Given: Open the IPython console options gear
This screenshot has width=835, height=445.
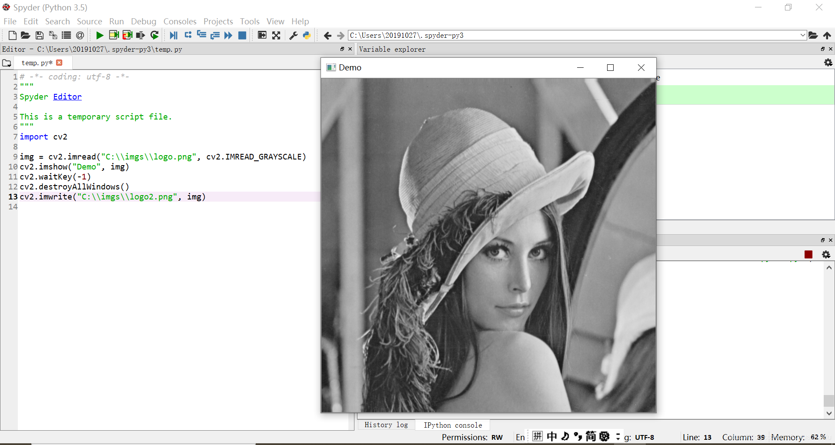Looking at the screenshot, I should [826, 255].
